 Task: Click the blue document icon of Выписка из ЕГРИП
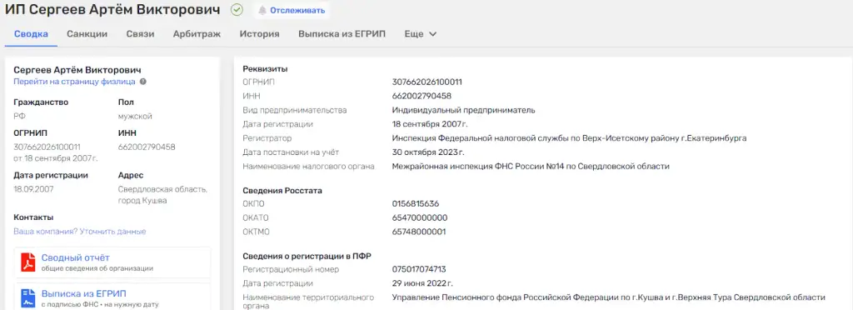pos(27,298)
